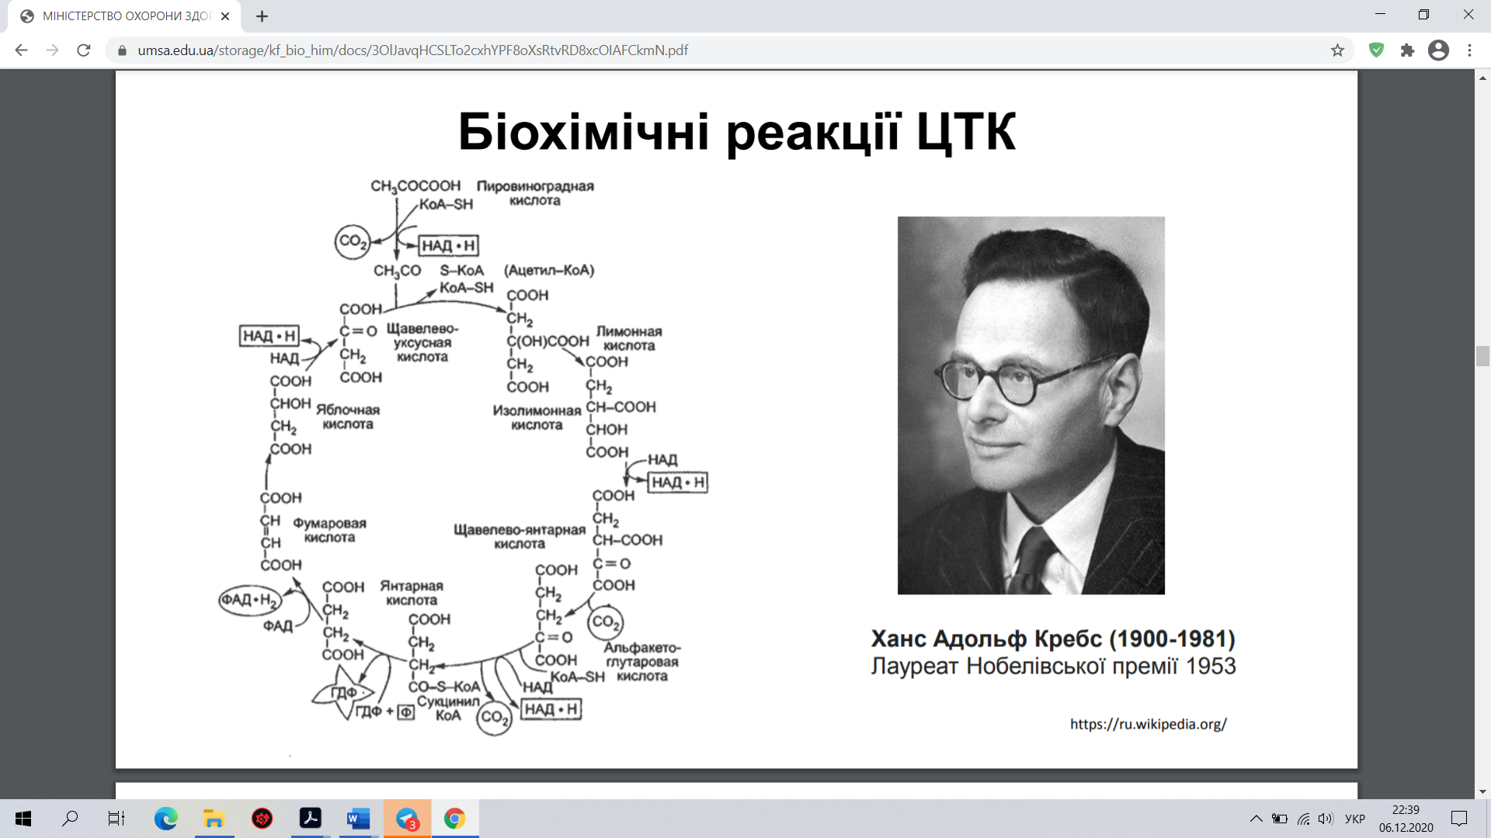Click the label Фумаровая кислота
The image size is (1491, 838).
tap(329, 530)
